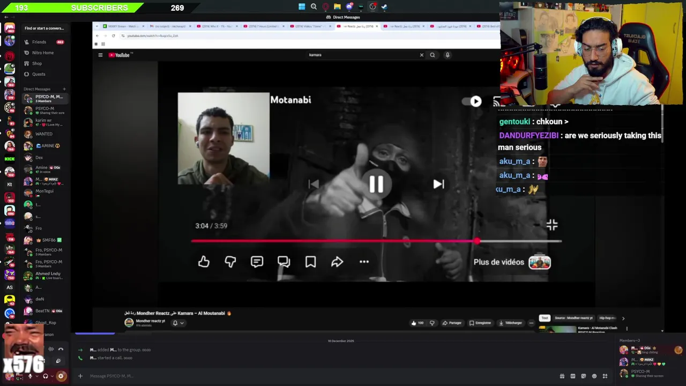Open the Dex direct message
This screenshot has height=386, width=686.
tap(44, 158)
